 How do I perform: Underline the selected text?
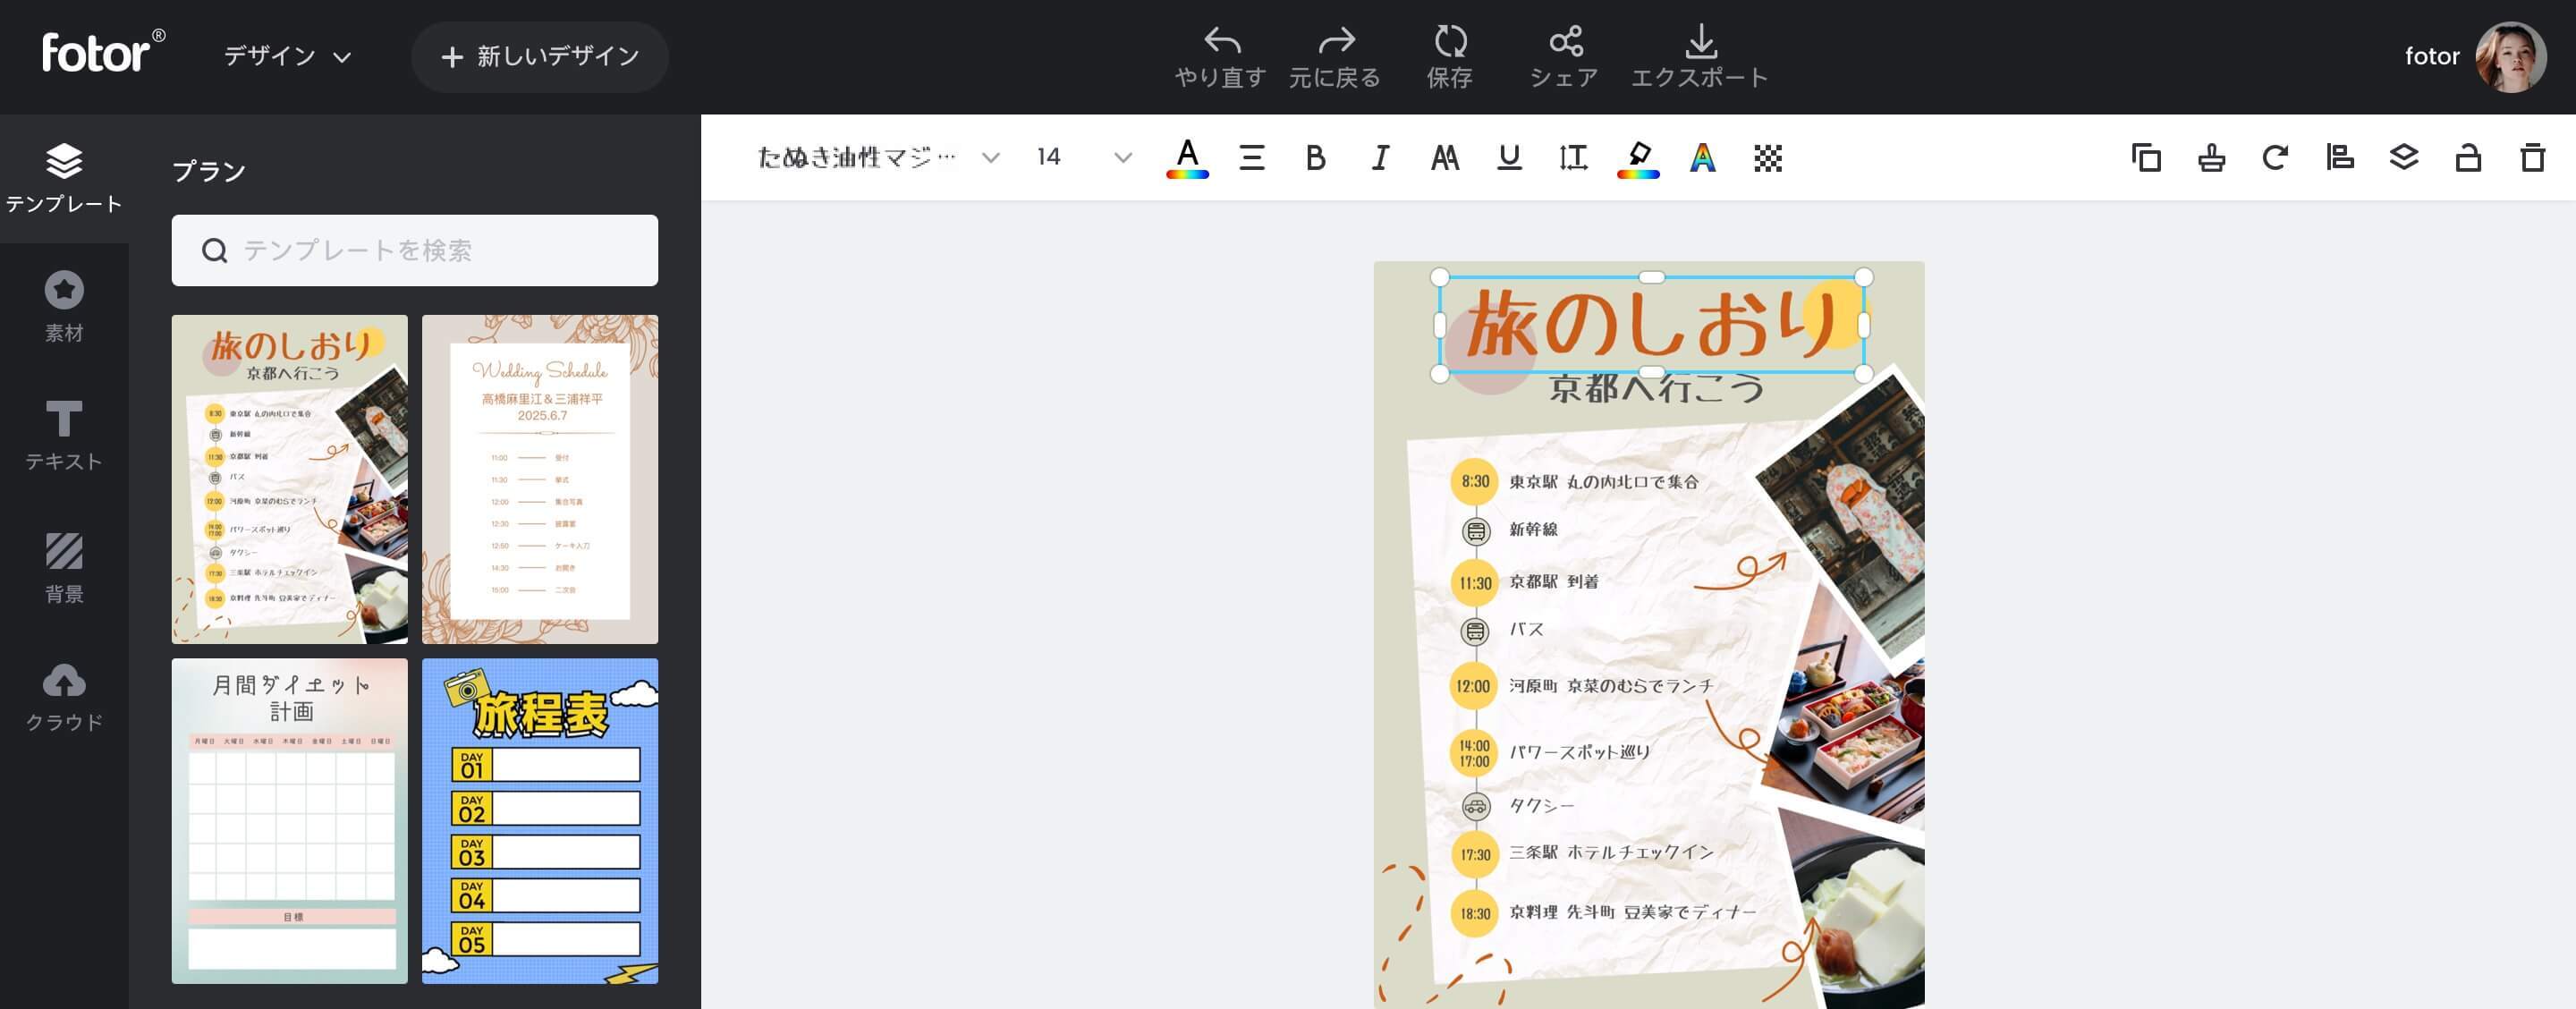click(x=1509, y=157)
